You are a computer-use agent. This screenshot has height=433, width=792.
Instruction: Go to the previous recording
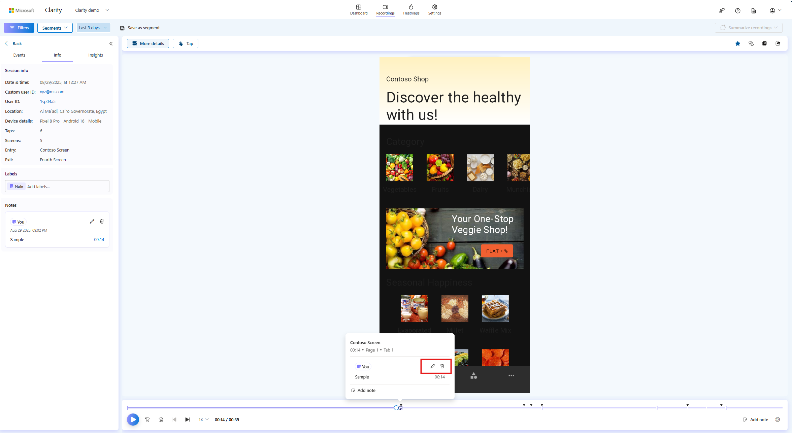(x=174, y=420)
